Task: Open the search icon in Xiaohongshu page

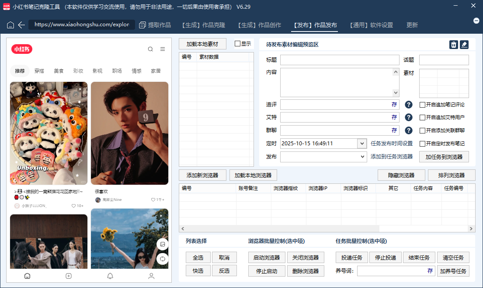Action: point(150,49)
